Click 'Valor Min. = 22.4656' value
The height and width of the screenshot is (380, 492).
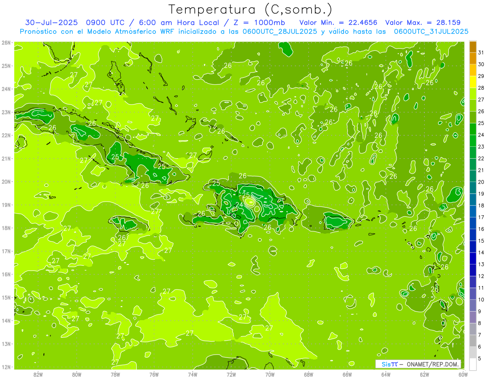(338, 23)
